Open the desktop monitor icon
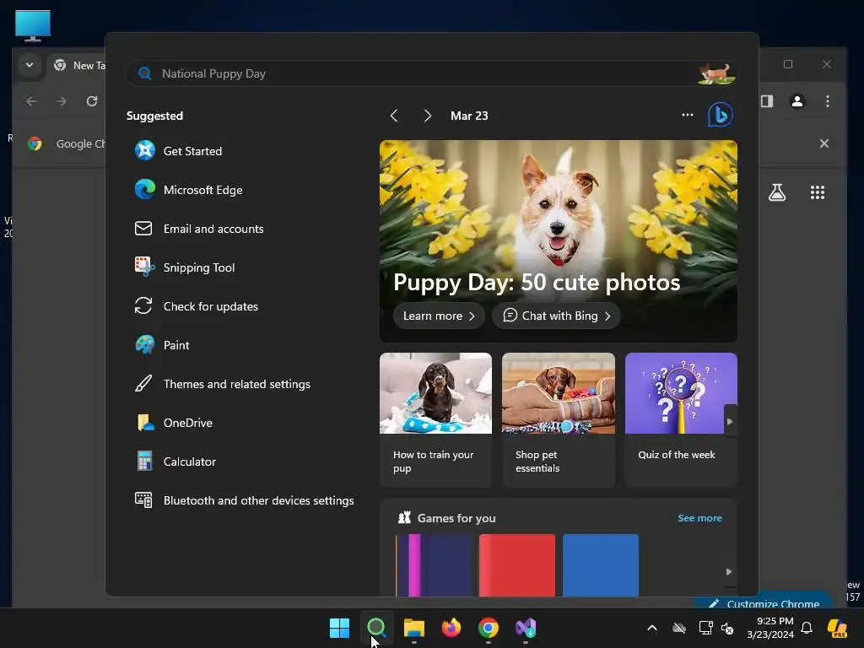864x648 pixels. [x=33, y=26]
